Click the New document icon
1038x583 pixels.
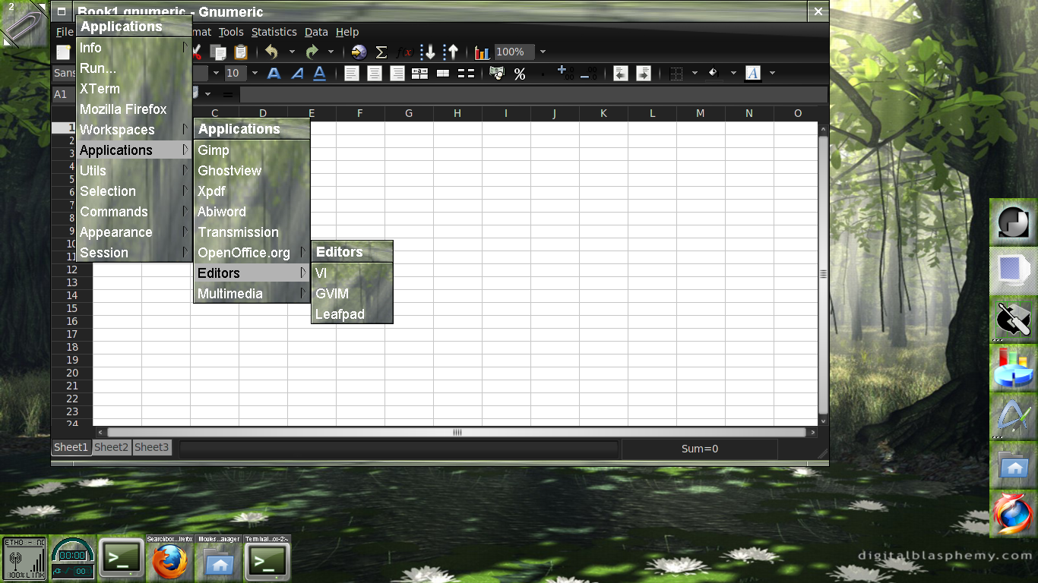64,52
